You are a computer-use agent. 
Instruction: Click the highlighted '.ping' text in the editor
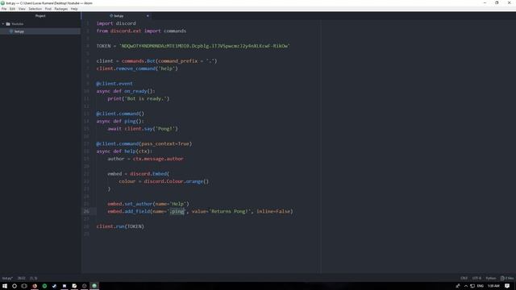pyautogui.click(x=177, y=211)
